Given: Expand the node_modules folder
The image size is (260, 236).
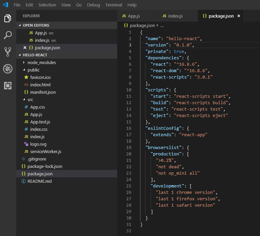Looking at the screenshot, I should (24, 62).
